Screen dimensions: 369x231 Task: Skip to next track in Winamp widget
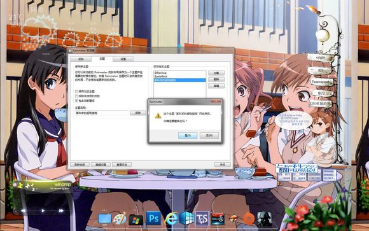point(61,211)
